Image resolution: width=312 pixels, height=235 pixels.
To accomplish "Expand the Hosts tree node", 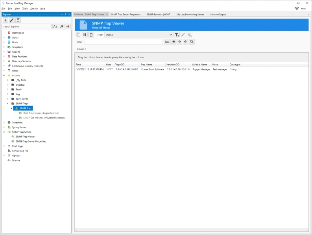I will (4, 42).
